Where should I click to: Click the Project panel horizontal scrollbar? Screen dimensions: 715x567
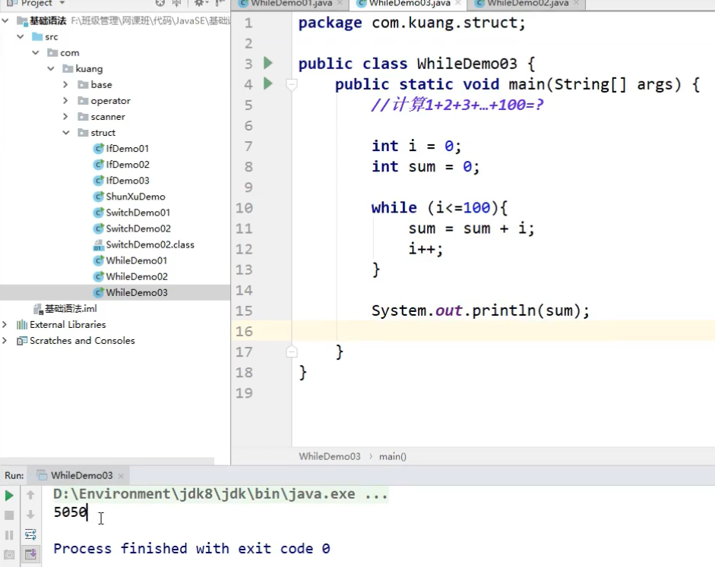106,461
